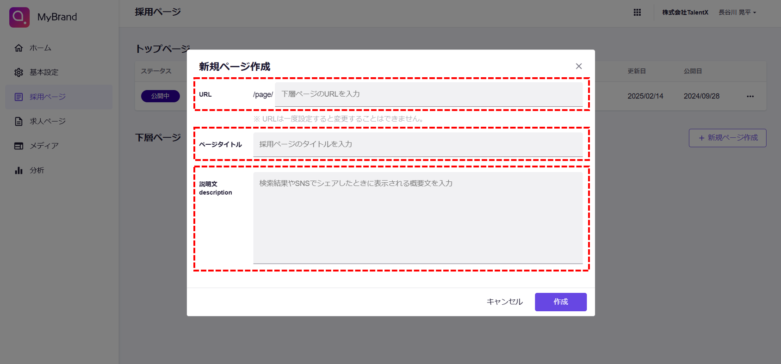The height and width of the screenshot is (364, 781).
Task: Select ホーム in the sidebar menu
Action: (41, 48)
